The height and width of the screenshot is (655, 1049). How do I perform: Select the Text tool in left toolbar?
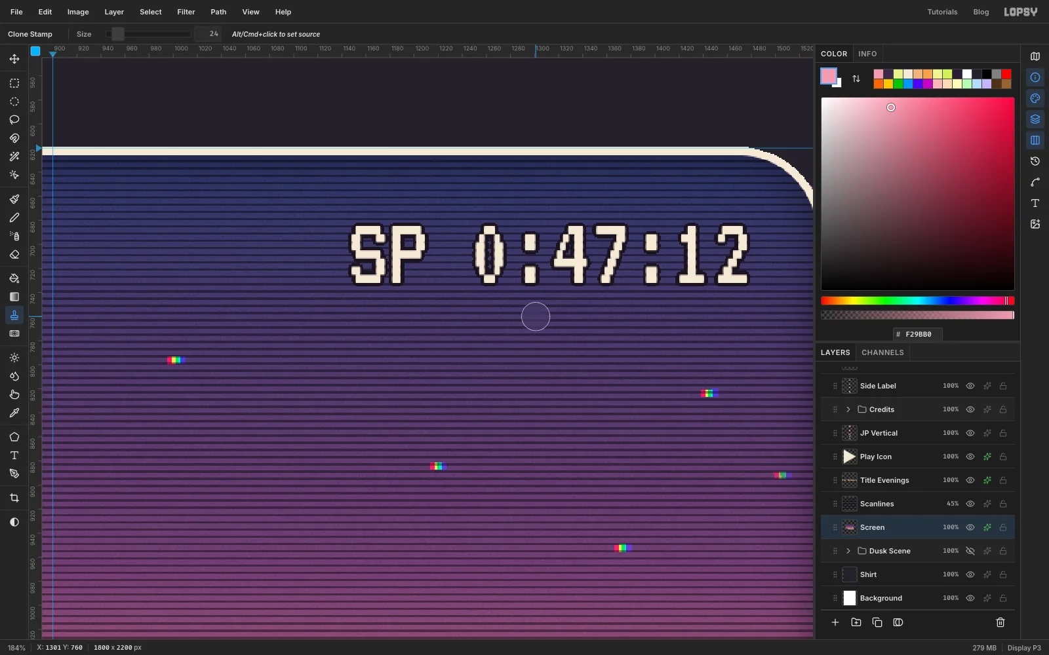(14, 455)
